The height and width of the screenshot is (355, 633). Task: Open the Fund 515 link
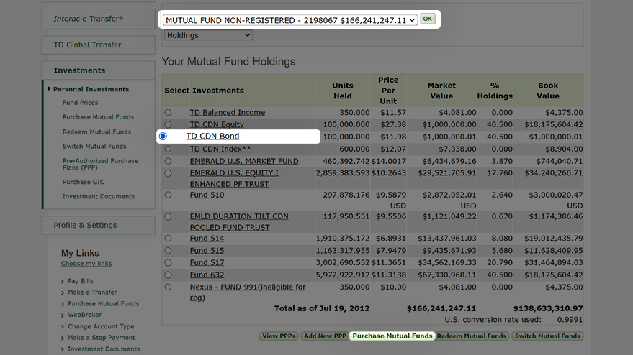tap(207, 251)
